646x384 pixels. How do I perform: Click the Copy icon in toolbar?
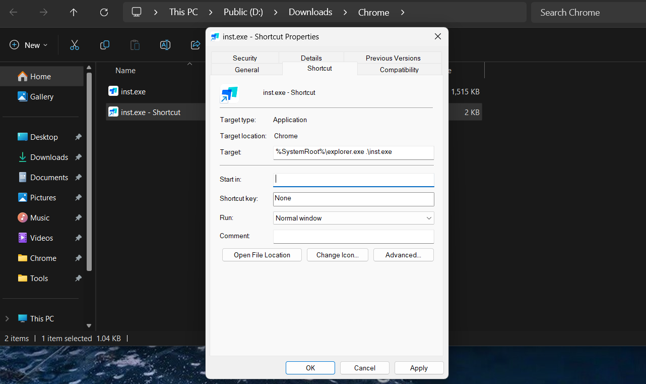pyautogui.click(x=105, y=45)
